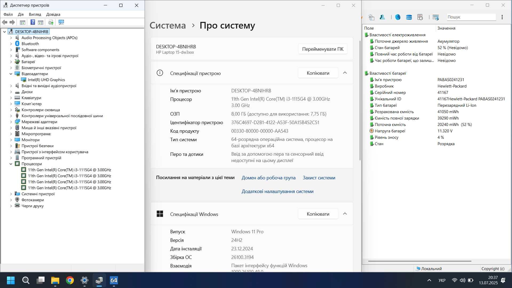
Task: Click the Forward arrow in Device Manager toolbar
Action: tap(12, 22)
